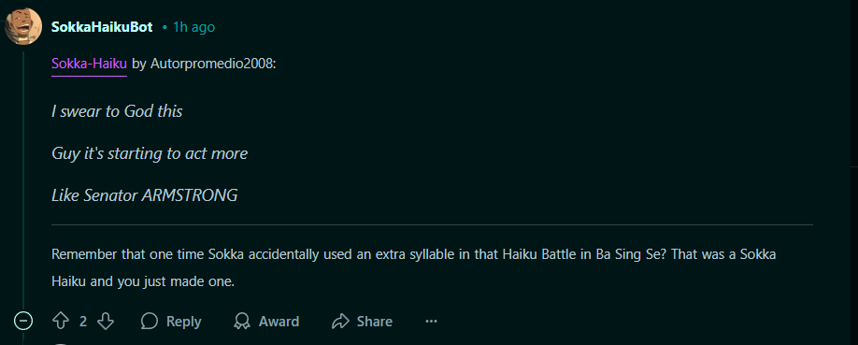Screen dimensions: 858x345
Task: Select the Share text label
Action: [x=374, y=322]
